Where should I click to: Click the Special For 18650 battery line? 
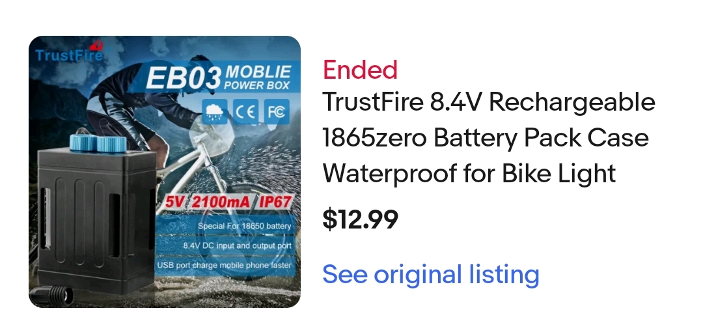coord(244,226)
